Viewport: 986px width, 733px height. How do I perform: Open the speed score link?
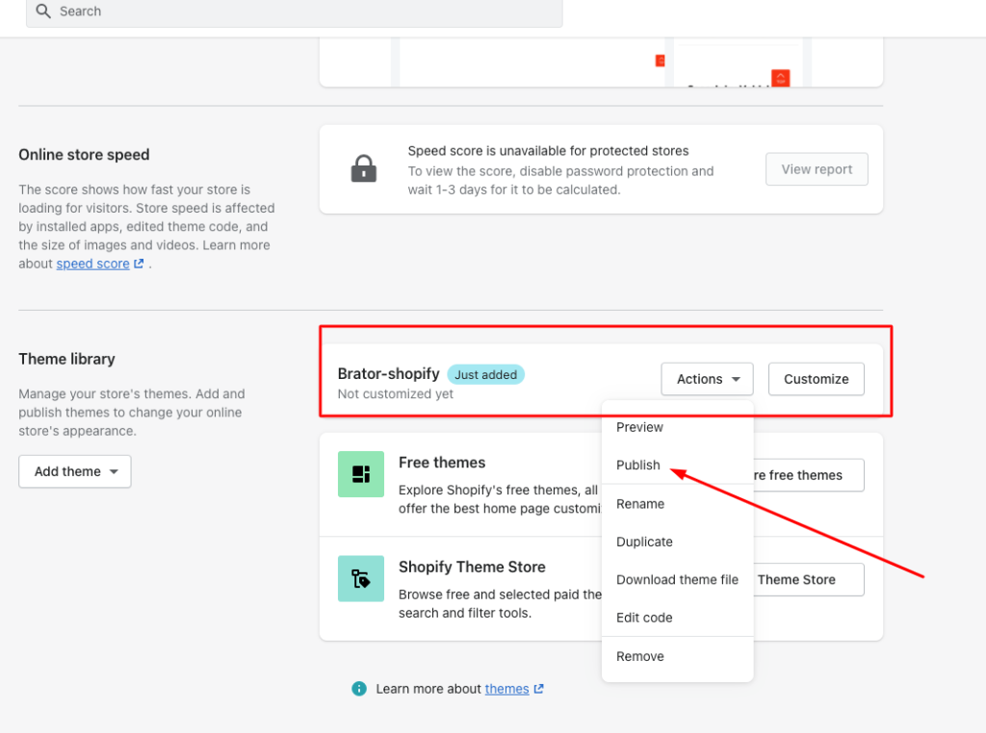(93, 264)
